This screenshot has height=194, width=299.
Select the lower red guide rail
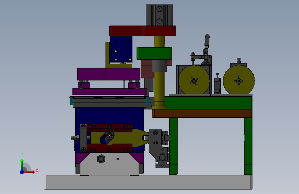point(109,148)
